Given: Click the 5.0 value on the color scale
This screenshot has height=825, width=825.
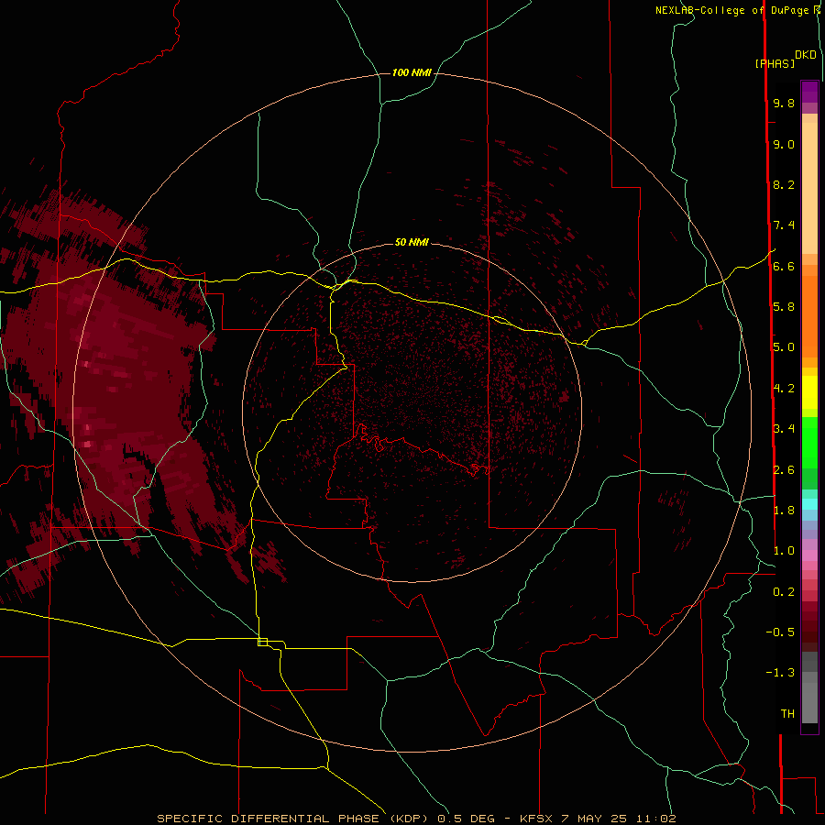Looking at the screenshot, I should [x=784, y=347].
